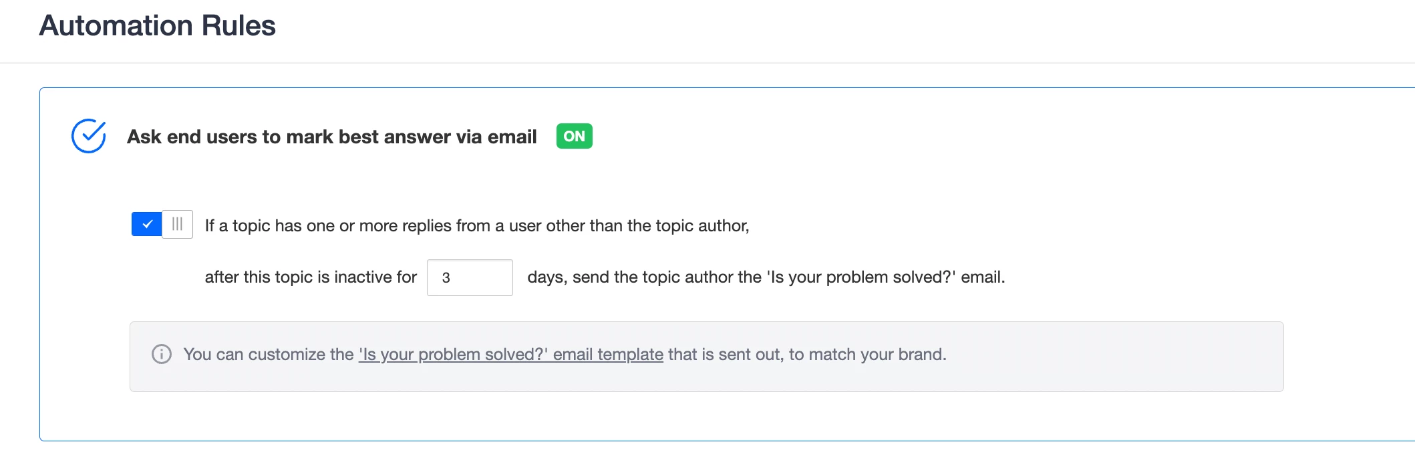
Task: Click the 'If a topic has one or more replies' condition text
Action: click(477, 225)
